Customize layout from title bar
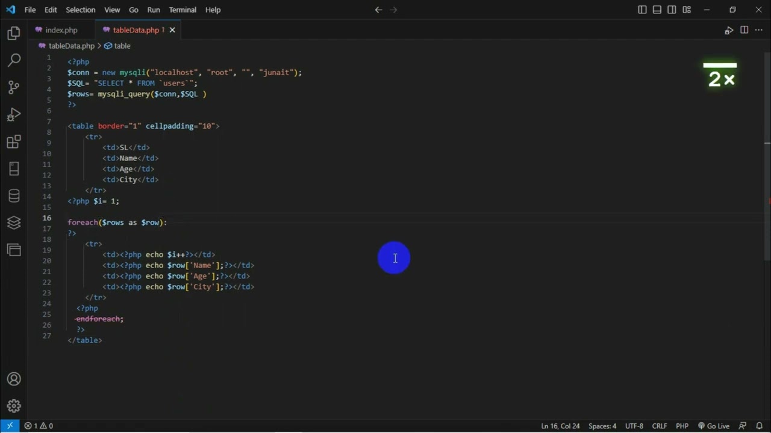This screenshot has width=771, height=433. 687,10
